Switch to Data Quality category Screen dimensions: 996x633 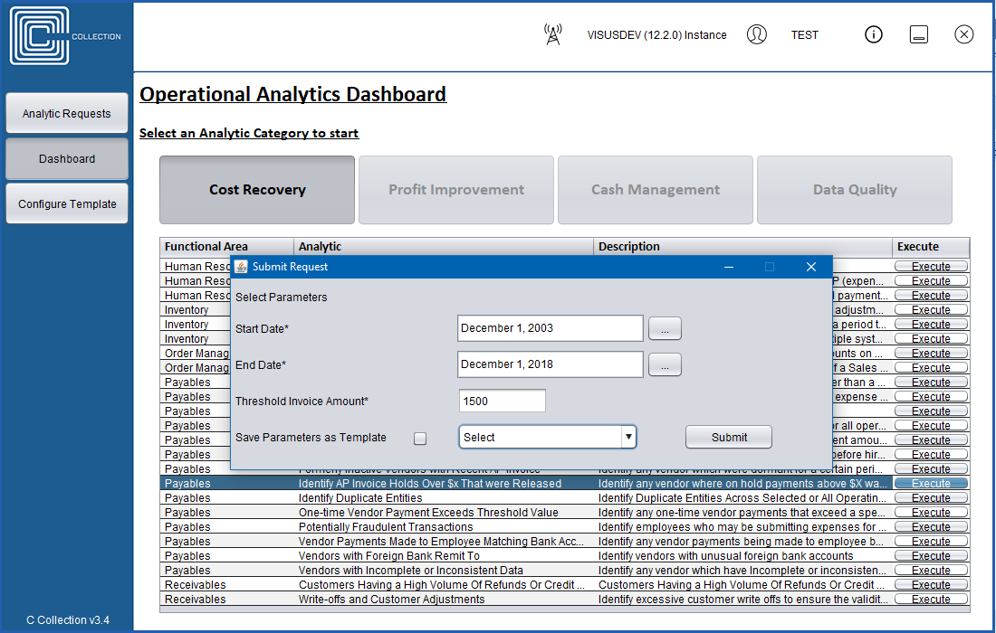click(x=855, y=190)
